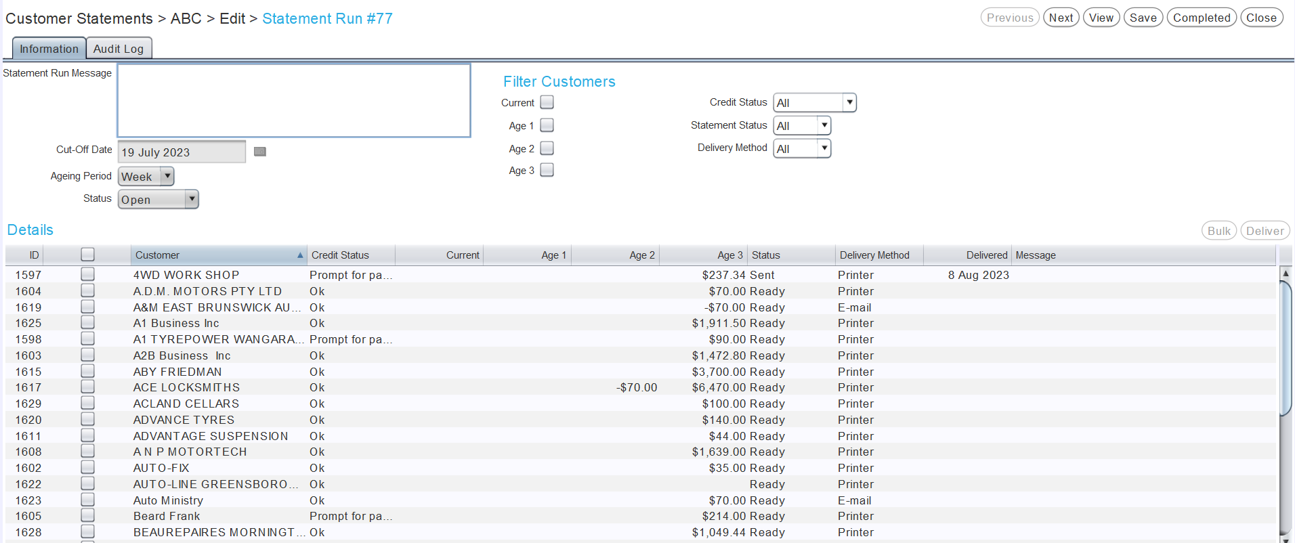Sort by the Age 3 column header
The width and height of the screenshot is (1295, 543).
(703, 255)
